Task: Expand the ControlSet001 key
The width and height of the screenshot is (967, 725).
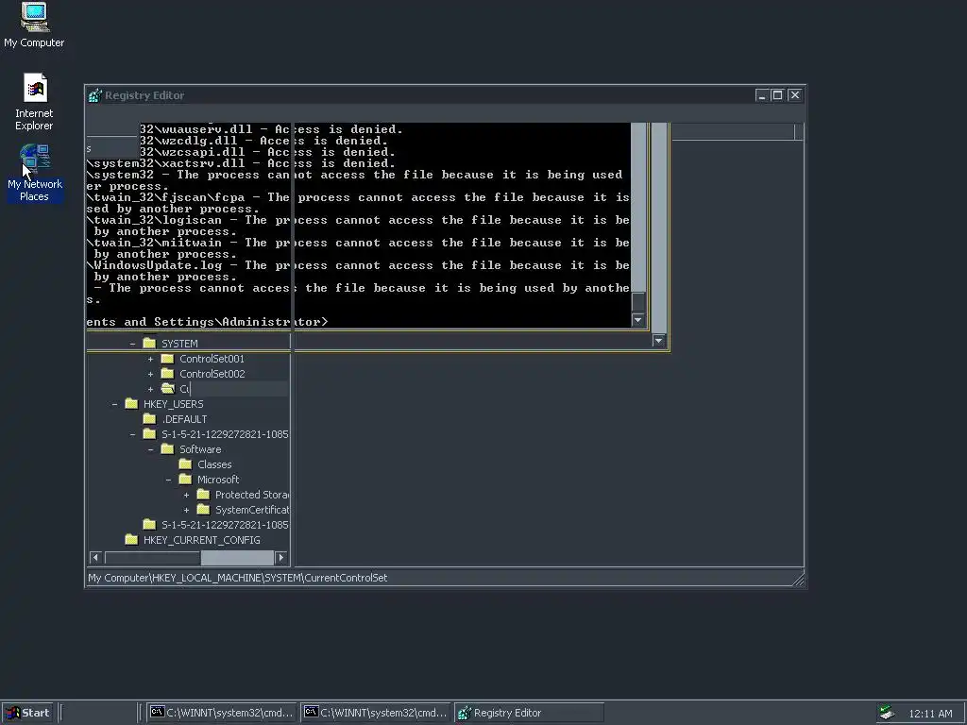Action: (150, 359)
